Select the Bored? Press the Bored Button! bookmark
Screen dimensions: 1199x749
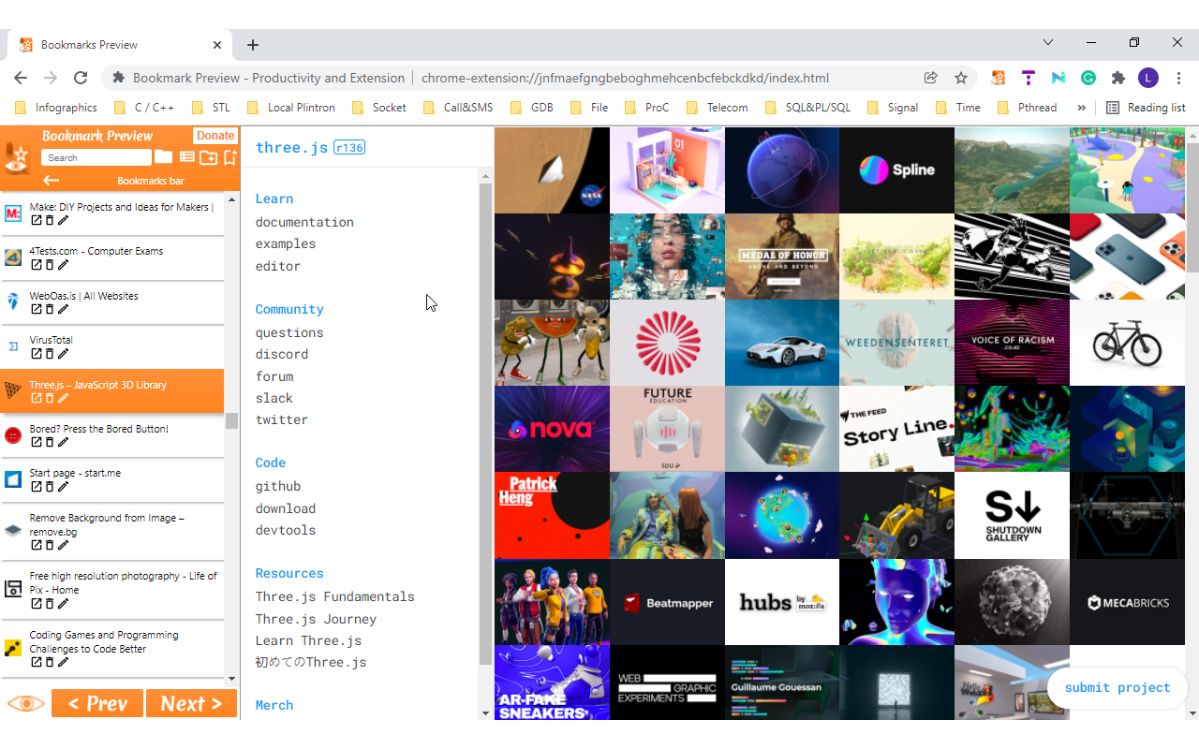(111, 435)
